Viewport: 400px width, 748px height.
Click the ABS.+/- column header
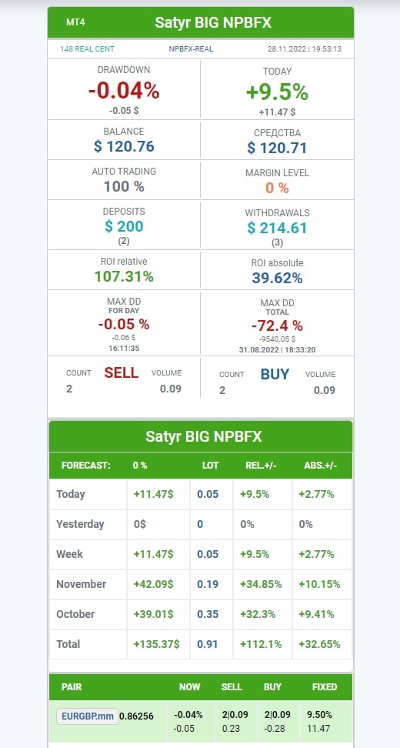tap(321, 465)
